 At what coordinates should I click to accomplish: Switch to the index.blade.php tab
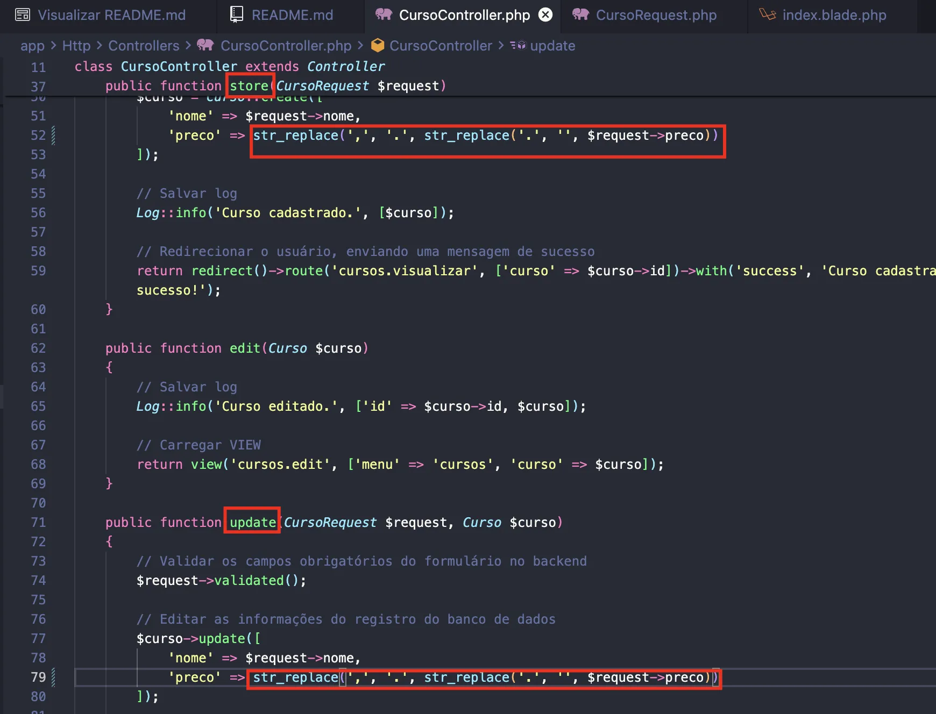point(834,15)
